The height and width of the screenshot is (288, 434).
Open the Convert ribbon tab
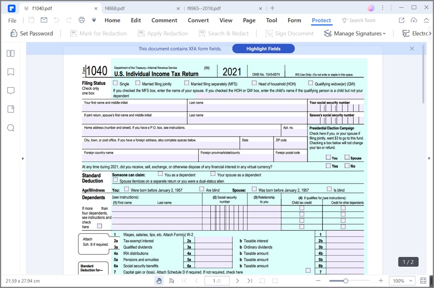pos(198,20)
